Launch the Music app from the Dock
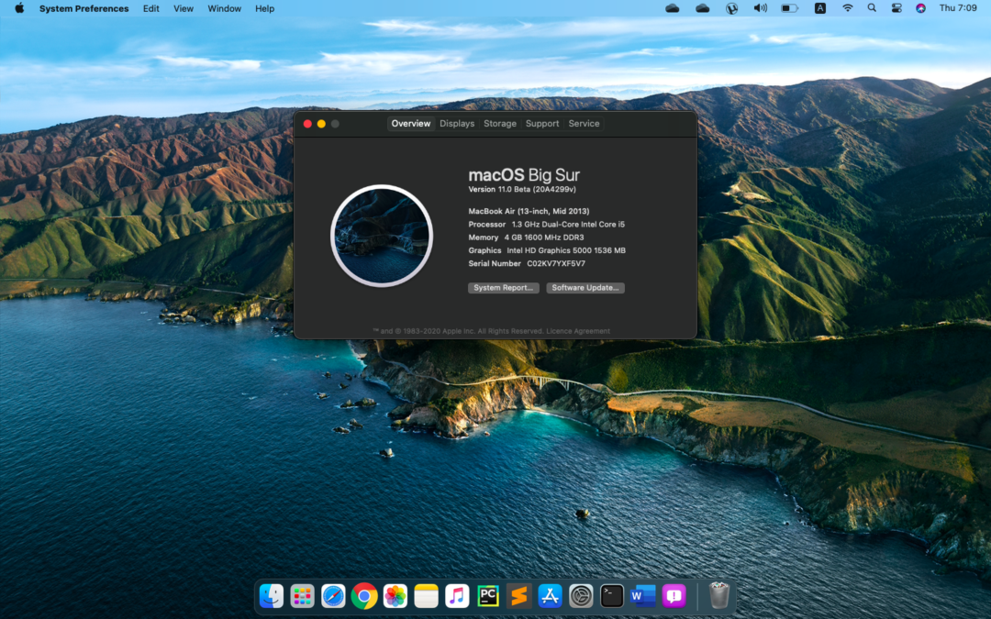This screenshot has height=619, width=991. (457, 596)
